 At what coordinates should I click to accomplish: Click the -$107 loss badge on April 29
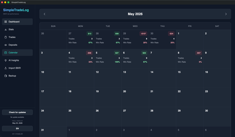click(143, 34)
